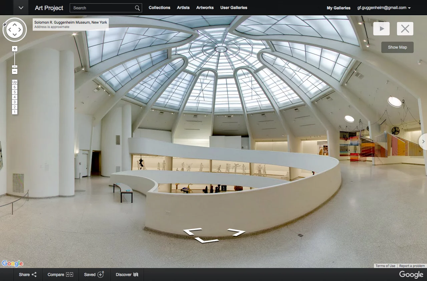Click the search magnifier icon
This screenshot has height=281, width=427.
137,8
